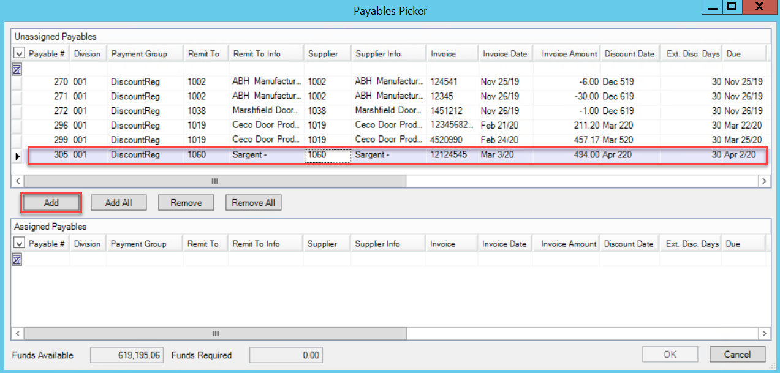Click Supplier Info header in Assigned Payables

388,243
